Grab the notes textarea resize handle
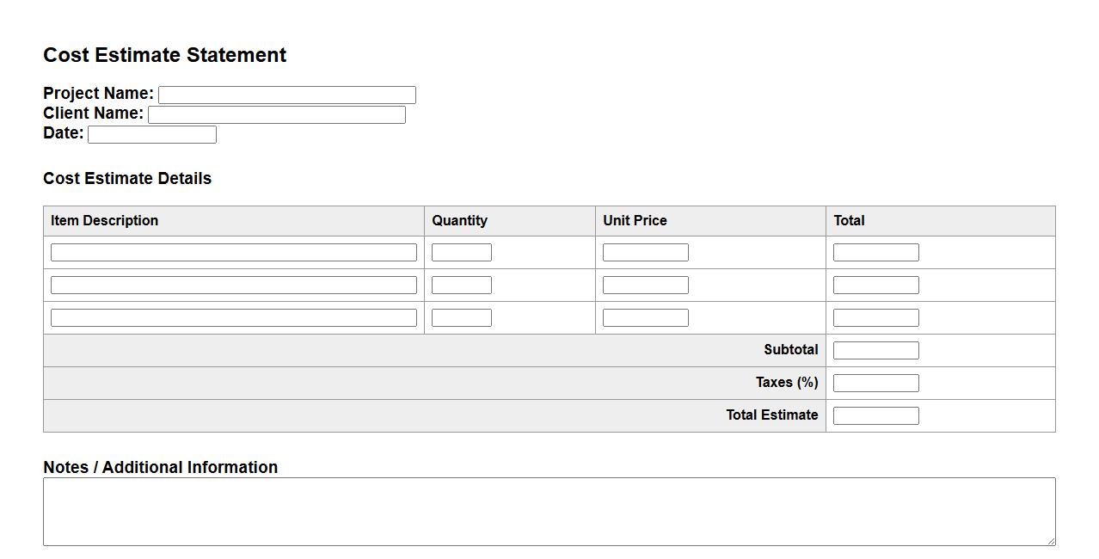 (x=1050, y=540)
